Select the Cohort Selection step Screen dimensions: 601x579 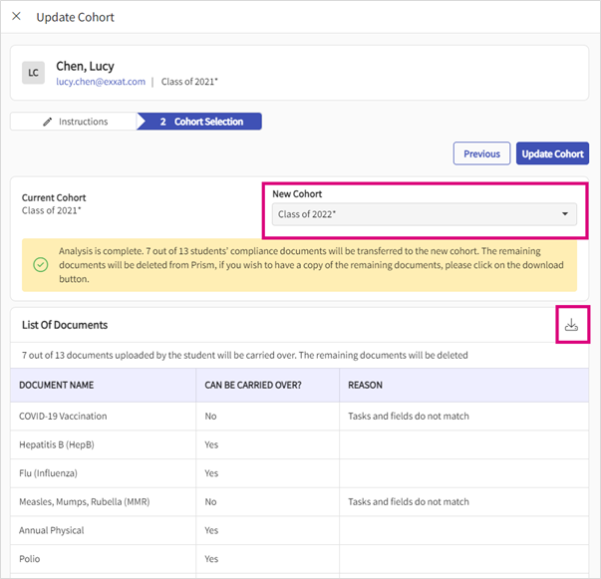click(x=200, y=122)
